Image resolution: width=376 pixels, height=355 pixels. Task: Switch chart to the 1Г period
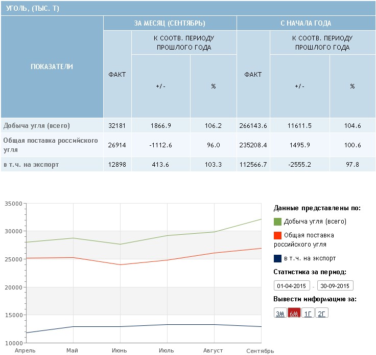pos(308,314)
